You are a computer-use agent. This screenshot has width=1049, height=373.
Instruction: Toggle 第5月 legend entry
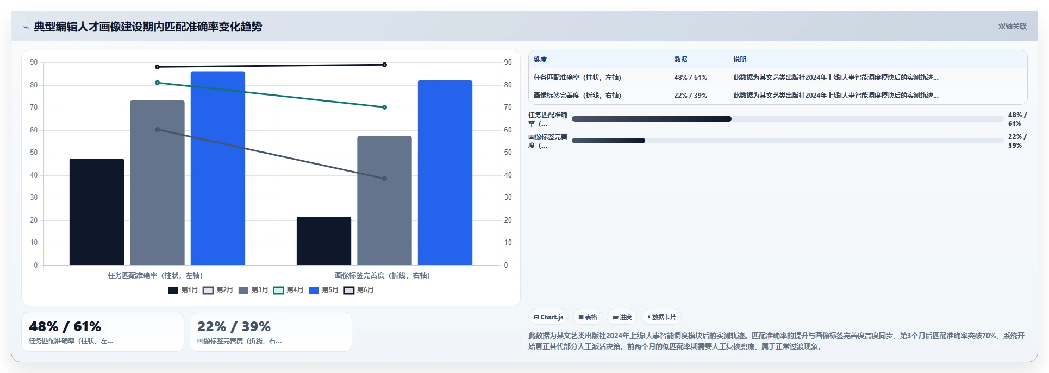[x=323, y=290]
